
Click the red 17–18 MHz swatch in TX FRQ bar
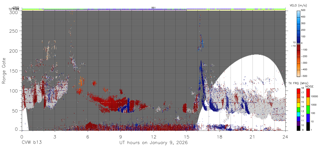pos(298,91)
